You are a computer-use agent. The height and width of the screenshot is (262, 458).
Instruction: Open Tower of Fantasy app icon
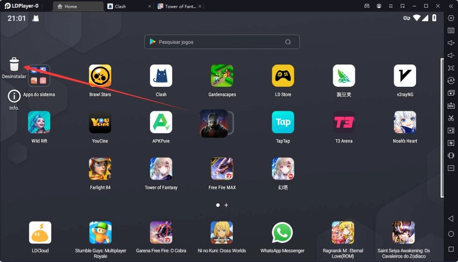point(161,169)
